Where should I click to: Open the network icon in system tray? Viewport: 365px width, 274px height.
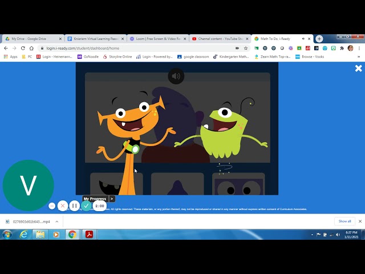(331, 235)
